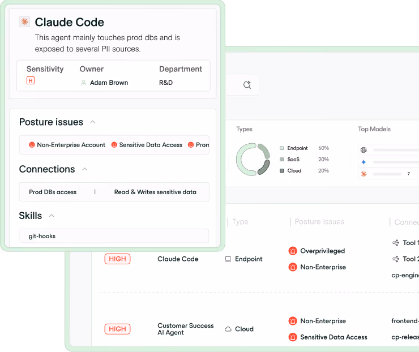
Task: Click the Claude Code logo icon in panel header
Action: [24, 22]
